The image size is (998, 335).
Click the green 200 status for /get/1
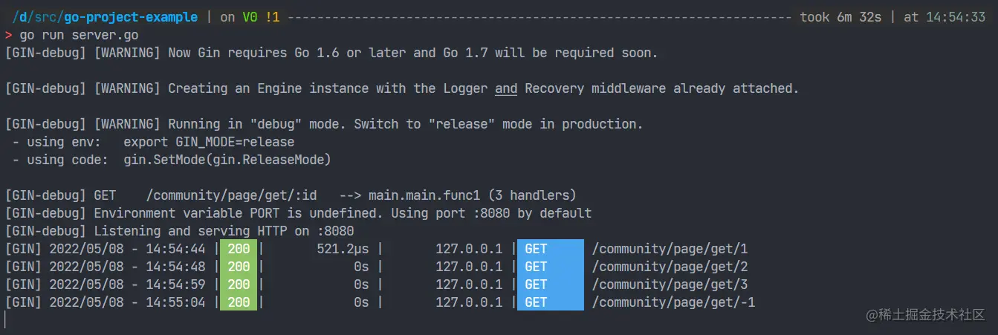click(239, 249)
